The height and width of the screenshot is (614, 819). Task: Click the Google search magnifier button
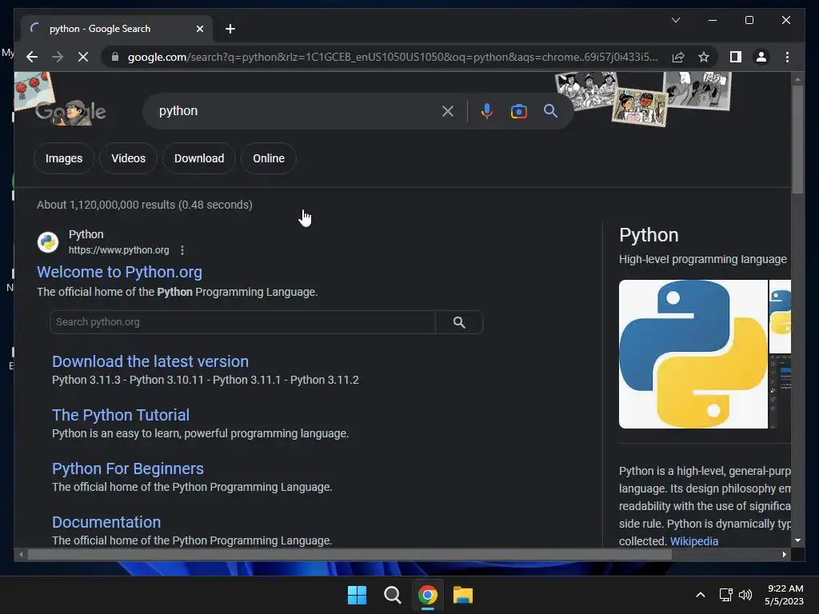coord(550,110)
